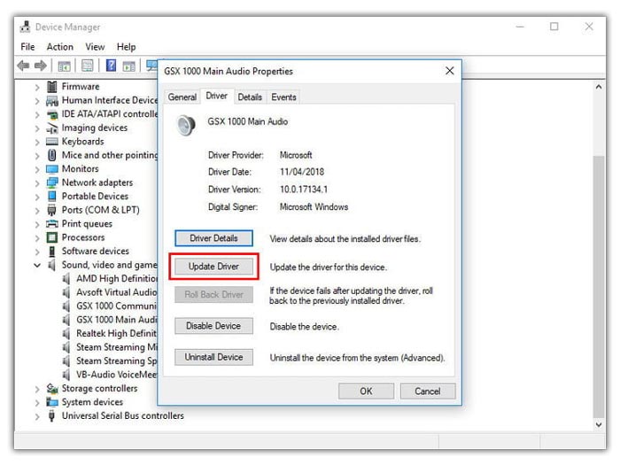Select VB-Audio VoiceMeeter device

(x=116, y=375)
